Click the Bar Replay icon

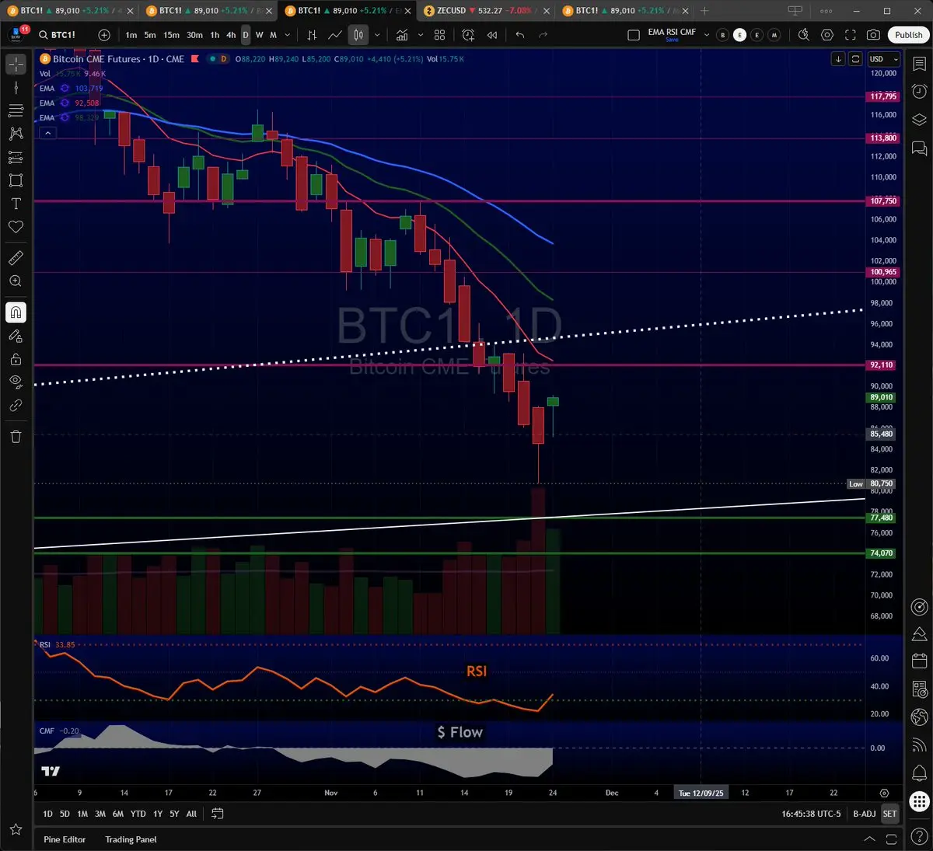tap(492, 35)
